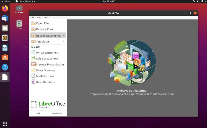Image resolution: width=207 pixels, height=128 pixels.
Task: Click the LibreOffice Start Center dock icon
Action: point(5,77)
